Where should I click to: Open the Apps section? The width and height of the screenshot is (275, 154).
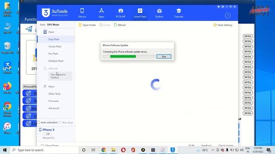(101, 13)
